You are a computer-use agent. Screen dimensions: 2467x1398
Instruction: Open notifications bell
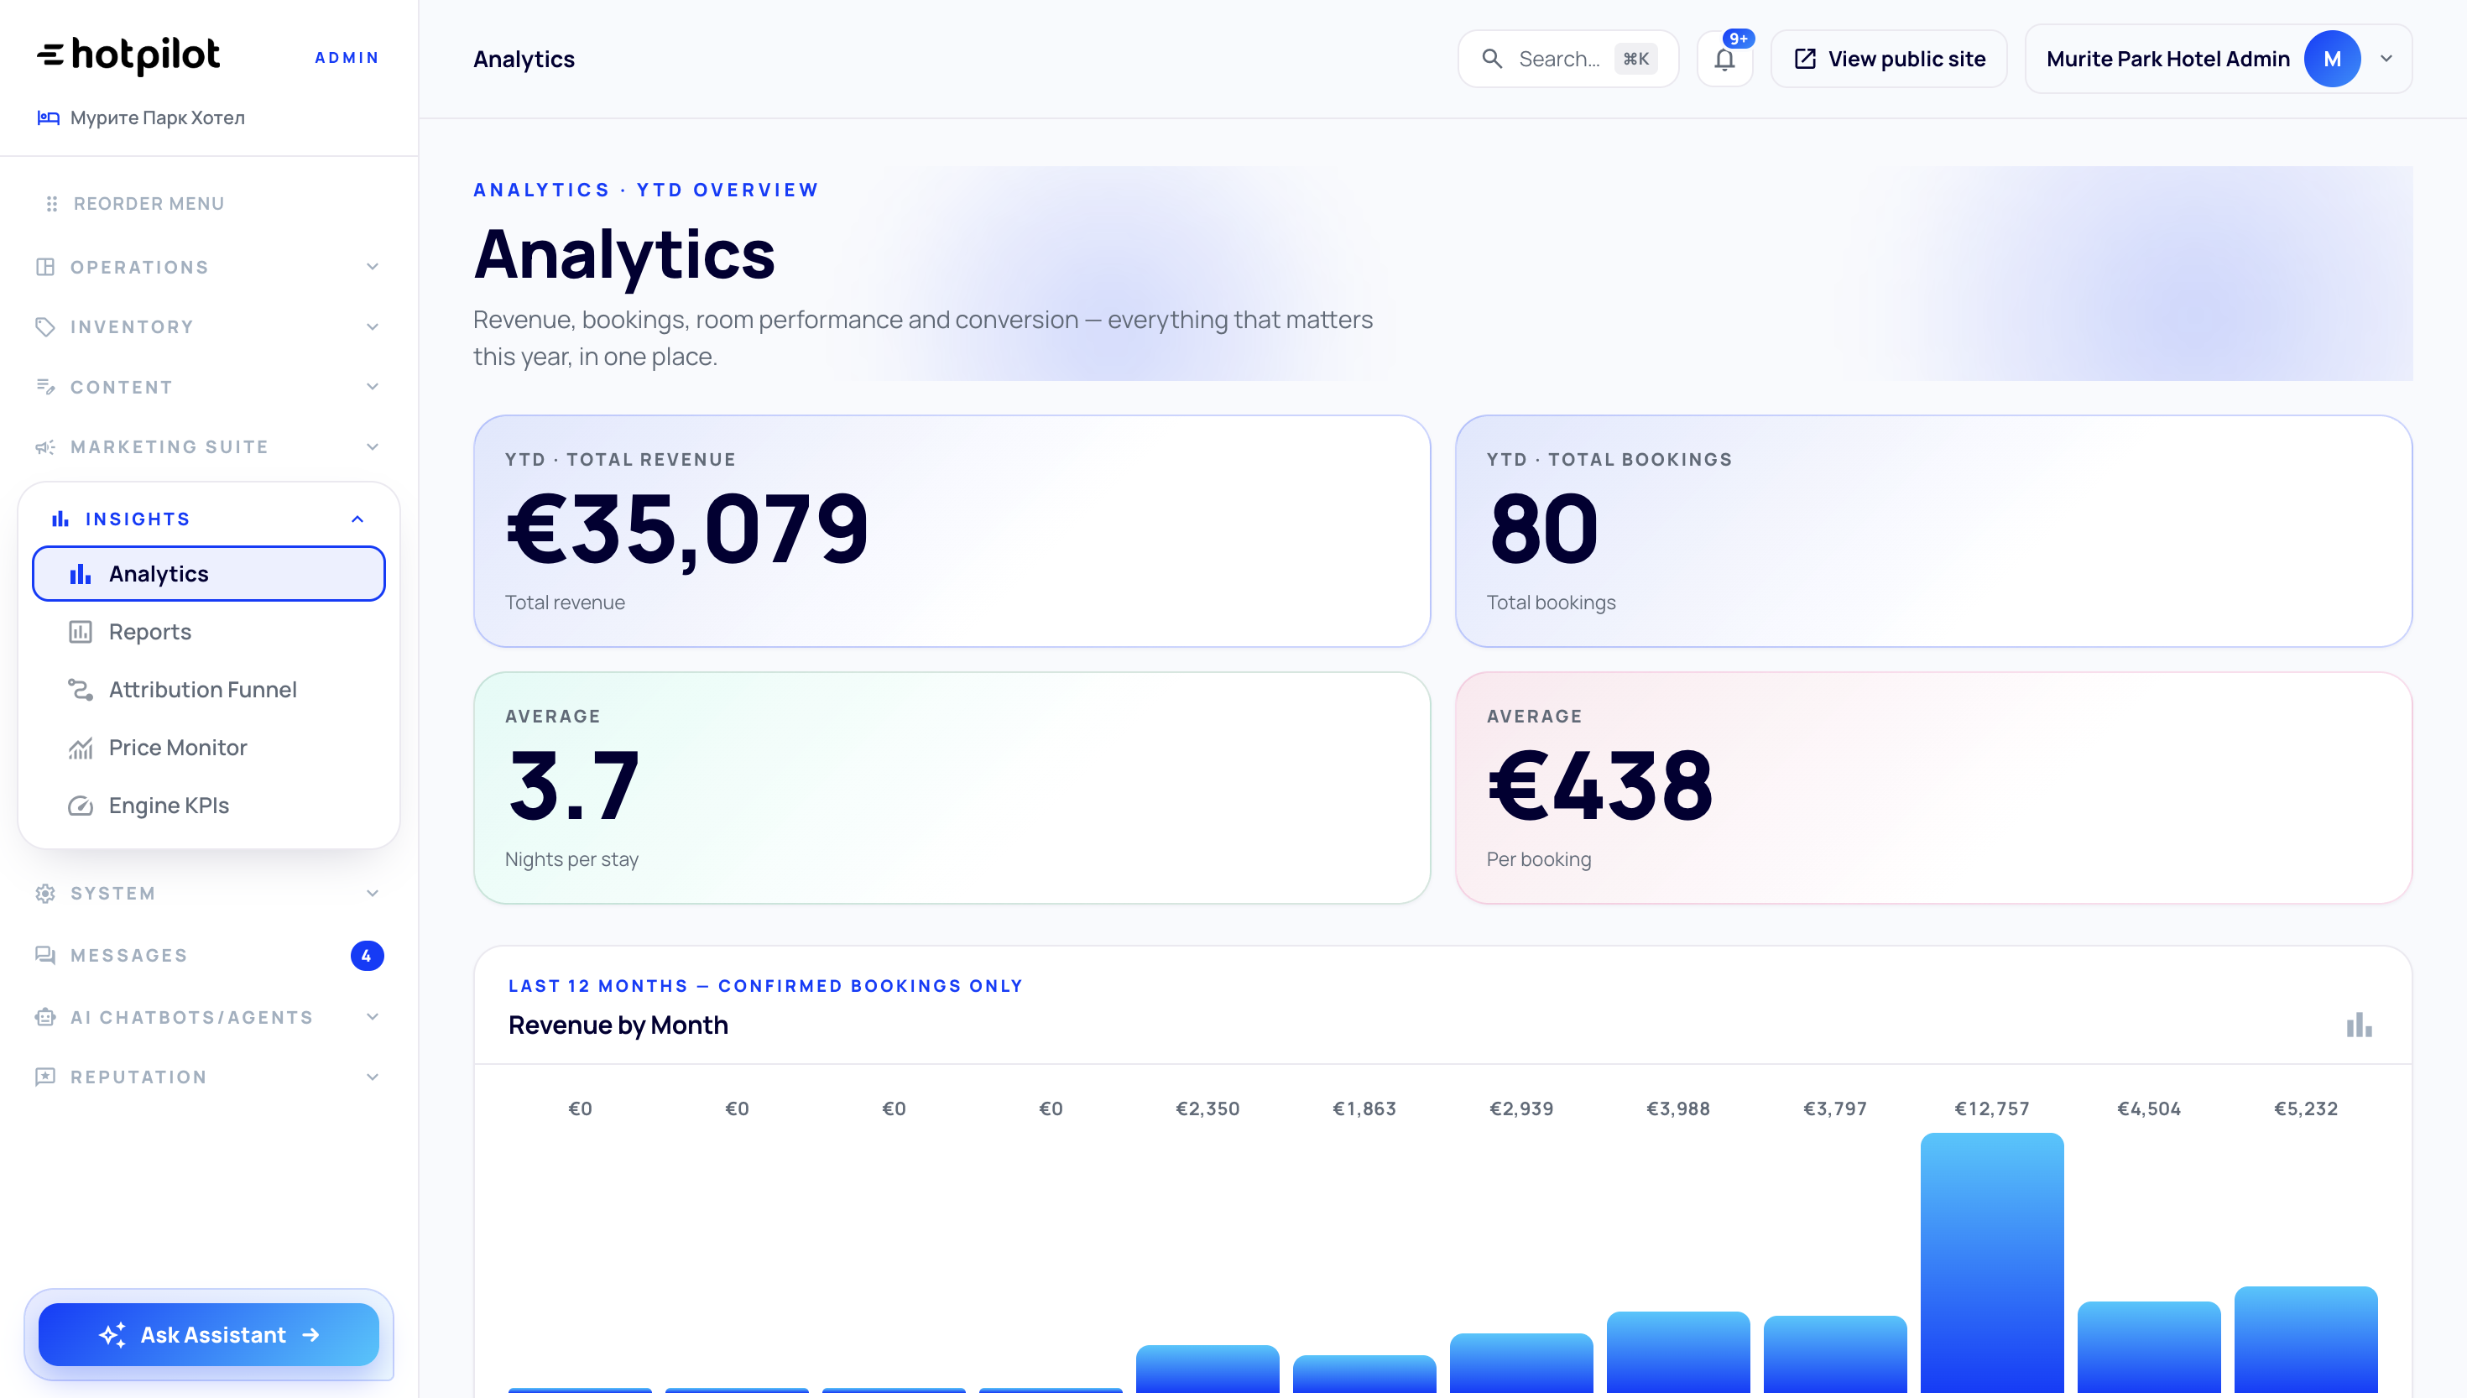(1725, 59)
